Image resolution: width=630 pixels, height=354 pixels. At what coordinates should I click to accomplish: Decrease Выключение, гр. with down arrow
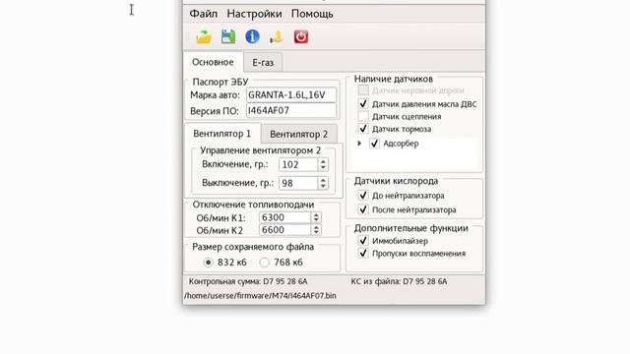click(x=323, y=187)
